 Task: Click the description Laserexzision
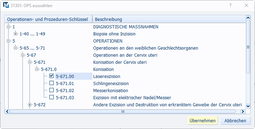click(x=107, y=76)
